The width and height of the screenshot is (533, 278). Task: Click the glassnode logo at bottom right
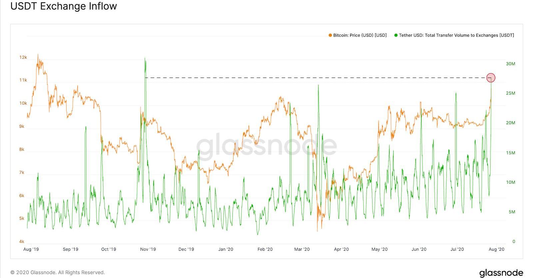click(501, 273)
